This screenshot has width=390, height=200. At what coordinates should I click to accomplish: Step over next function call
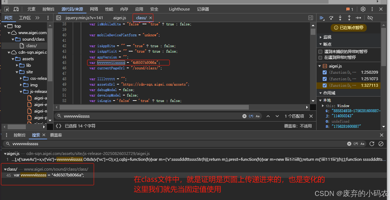pyautogui.click(x=331, y=18)
